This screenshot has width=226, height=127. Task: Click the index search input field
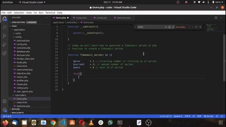[x=151, y=27]
